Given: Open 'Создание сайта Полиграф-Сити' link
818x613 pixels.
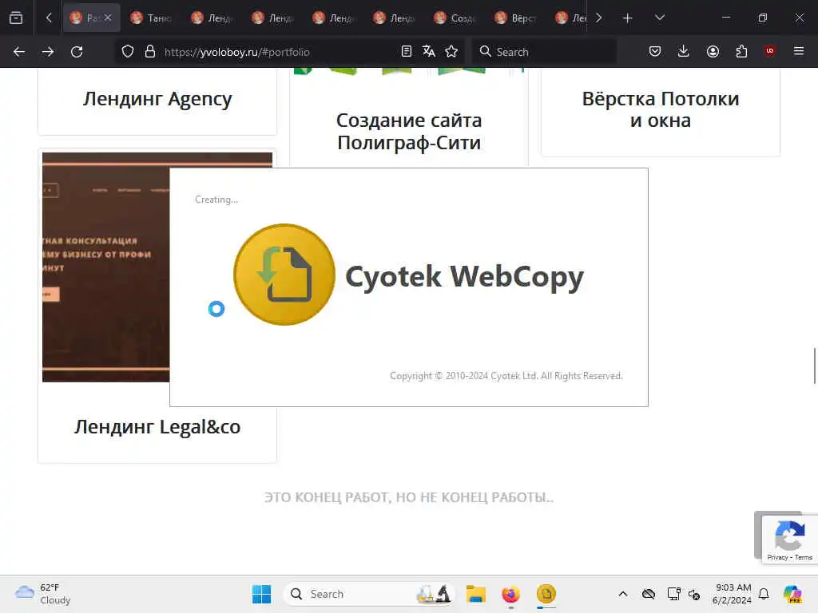Looking at the screenshot, I should 409,131.
